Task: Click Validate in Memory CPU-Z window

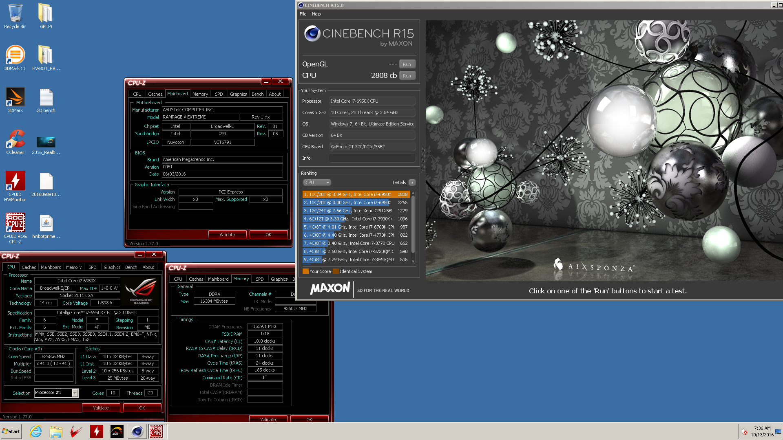Action: tap(268, 419)
